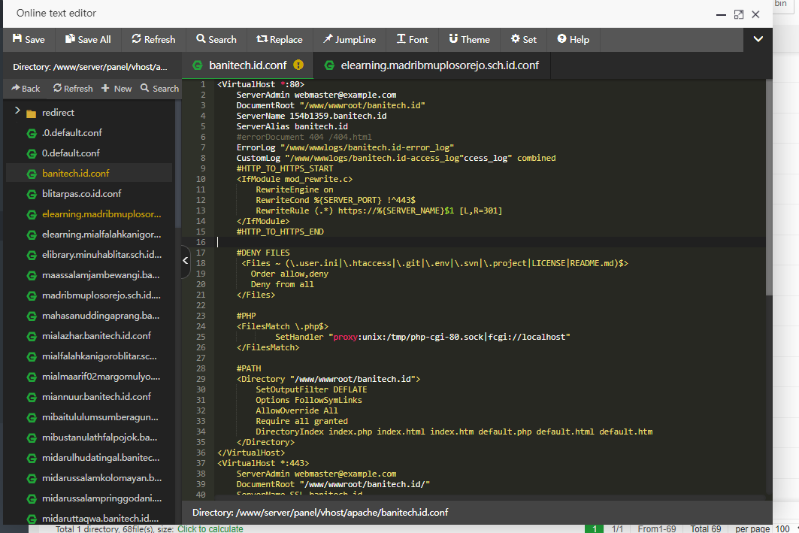Open Search from the top toolbar
799x533 pixels.
coord(216,40)
